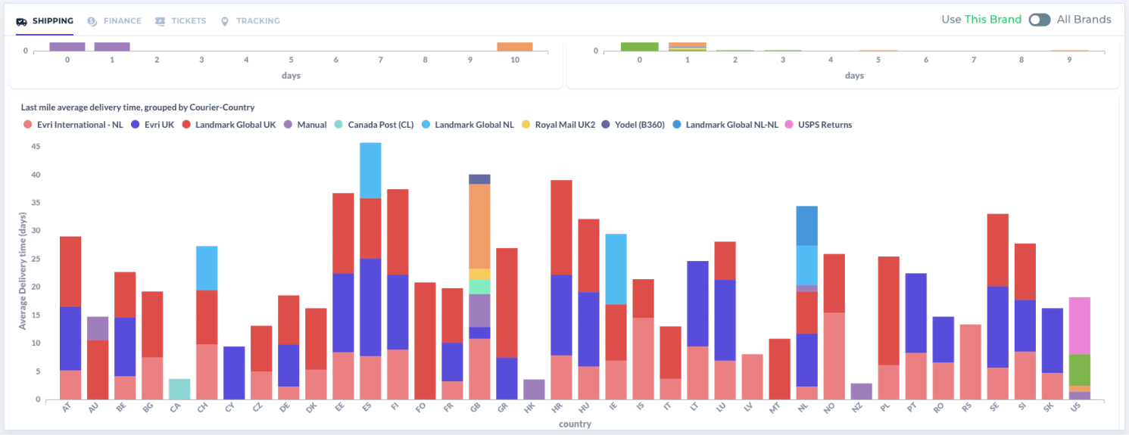
Task: Switch to the TRACKING tab
Action: tap(257, 21)
